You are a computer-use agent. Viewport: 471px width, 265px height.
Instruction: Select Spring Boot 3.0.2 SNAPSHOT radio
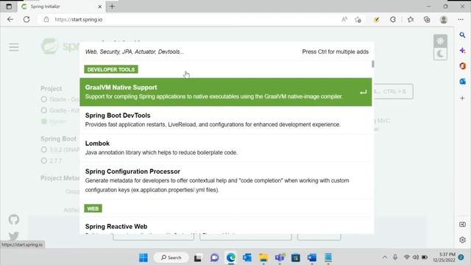tap(44, 149)
